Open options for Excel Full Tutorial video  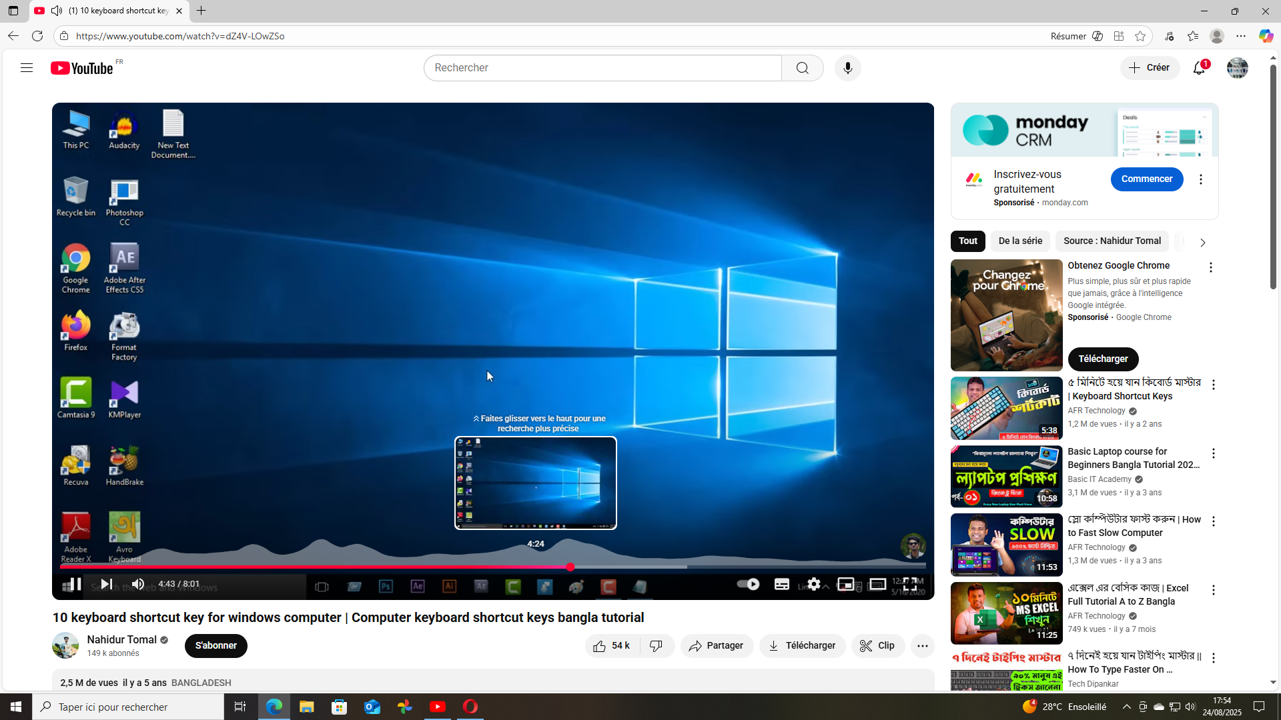pos(1214,590)
